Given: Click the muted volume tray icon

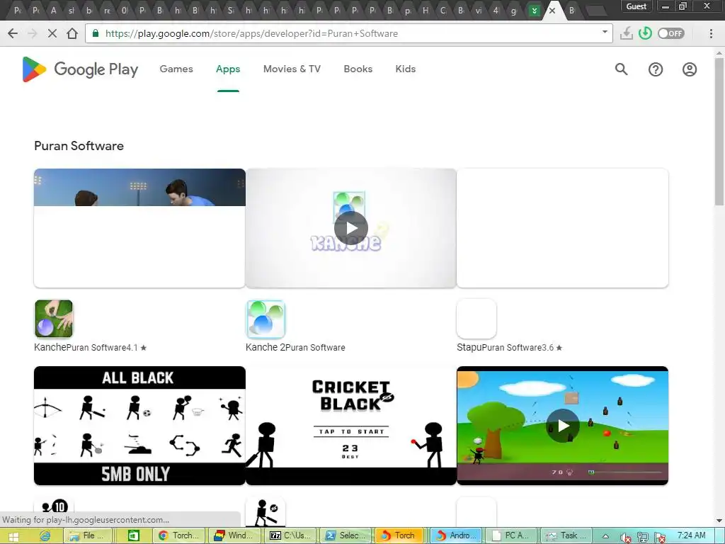Looking at the screenshot, I should click(x=625, y=537).
